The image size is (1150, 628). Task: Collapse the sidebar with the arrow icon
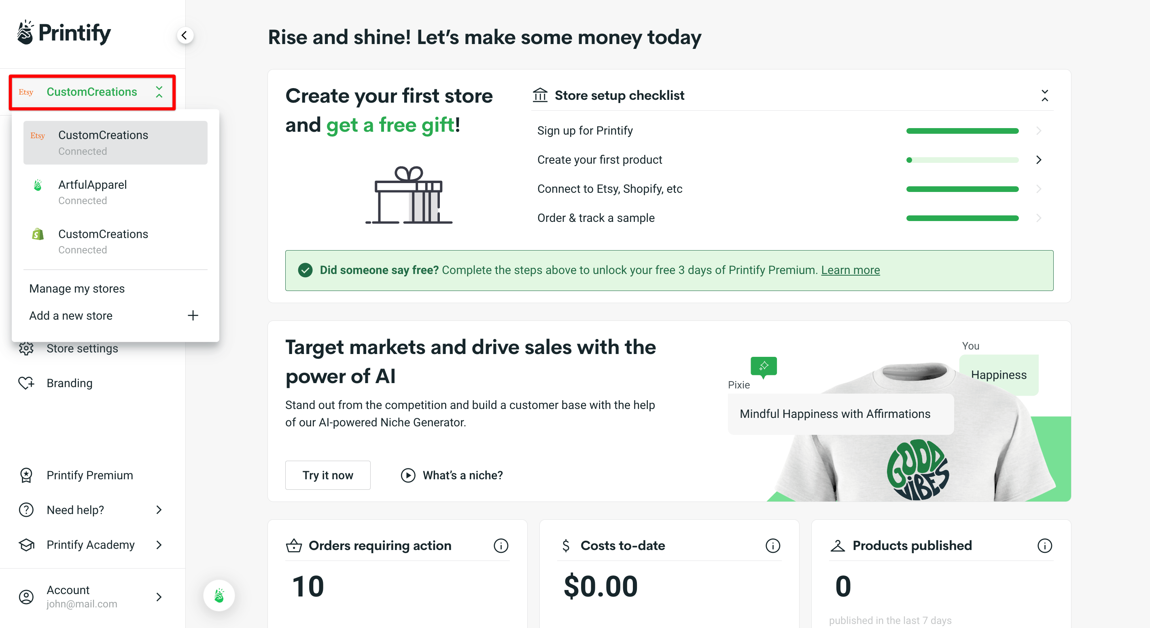coord(185,35)
